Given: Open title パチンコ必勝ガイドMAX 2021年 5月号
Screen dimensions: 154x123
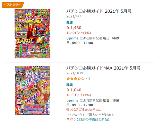Looking at the screenshot, I should coord(103,68).
